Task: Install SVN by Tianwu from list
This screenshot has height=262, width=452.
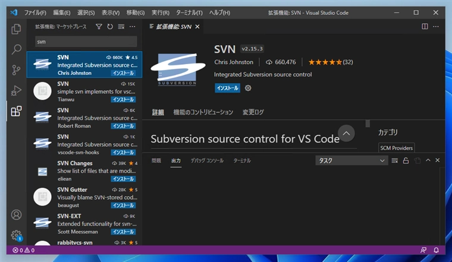Action: click(x=123, y=100)
